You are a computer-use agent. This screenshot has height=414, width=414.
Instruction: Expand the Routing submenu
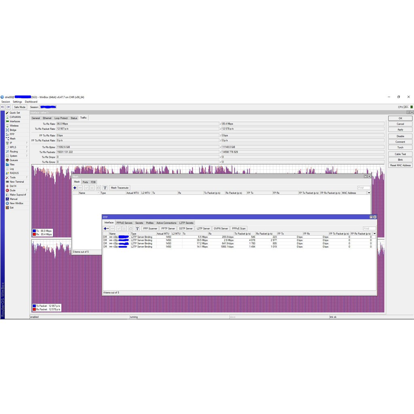tap(27, 152)
